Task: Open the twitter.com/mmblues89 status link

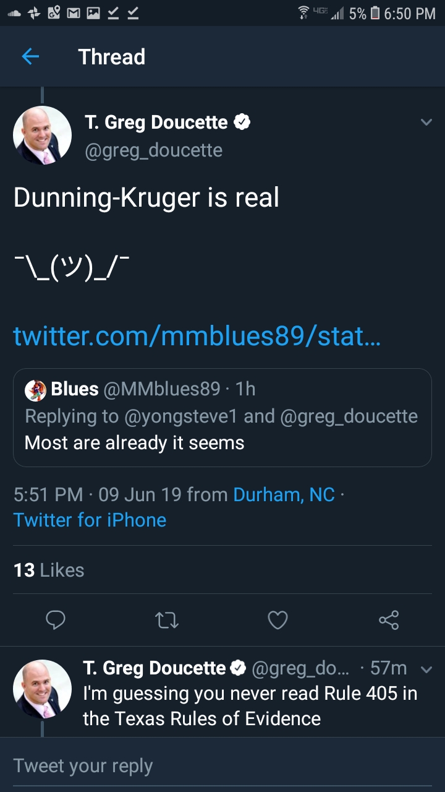Action: [197, 336]
